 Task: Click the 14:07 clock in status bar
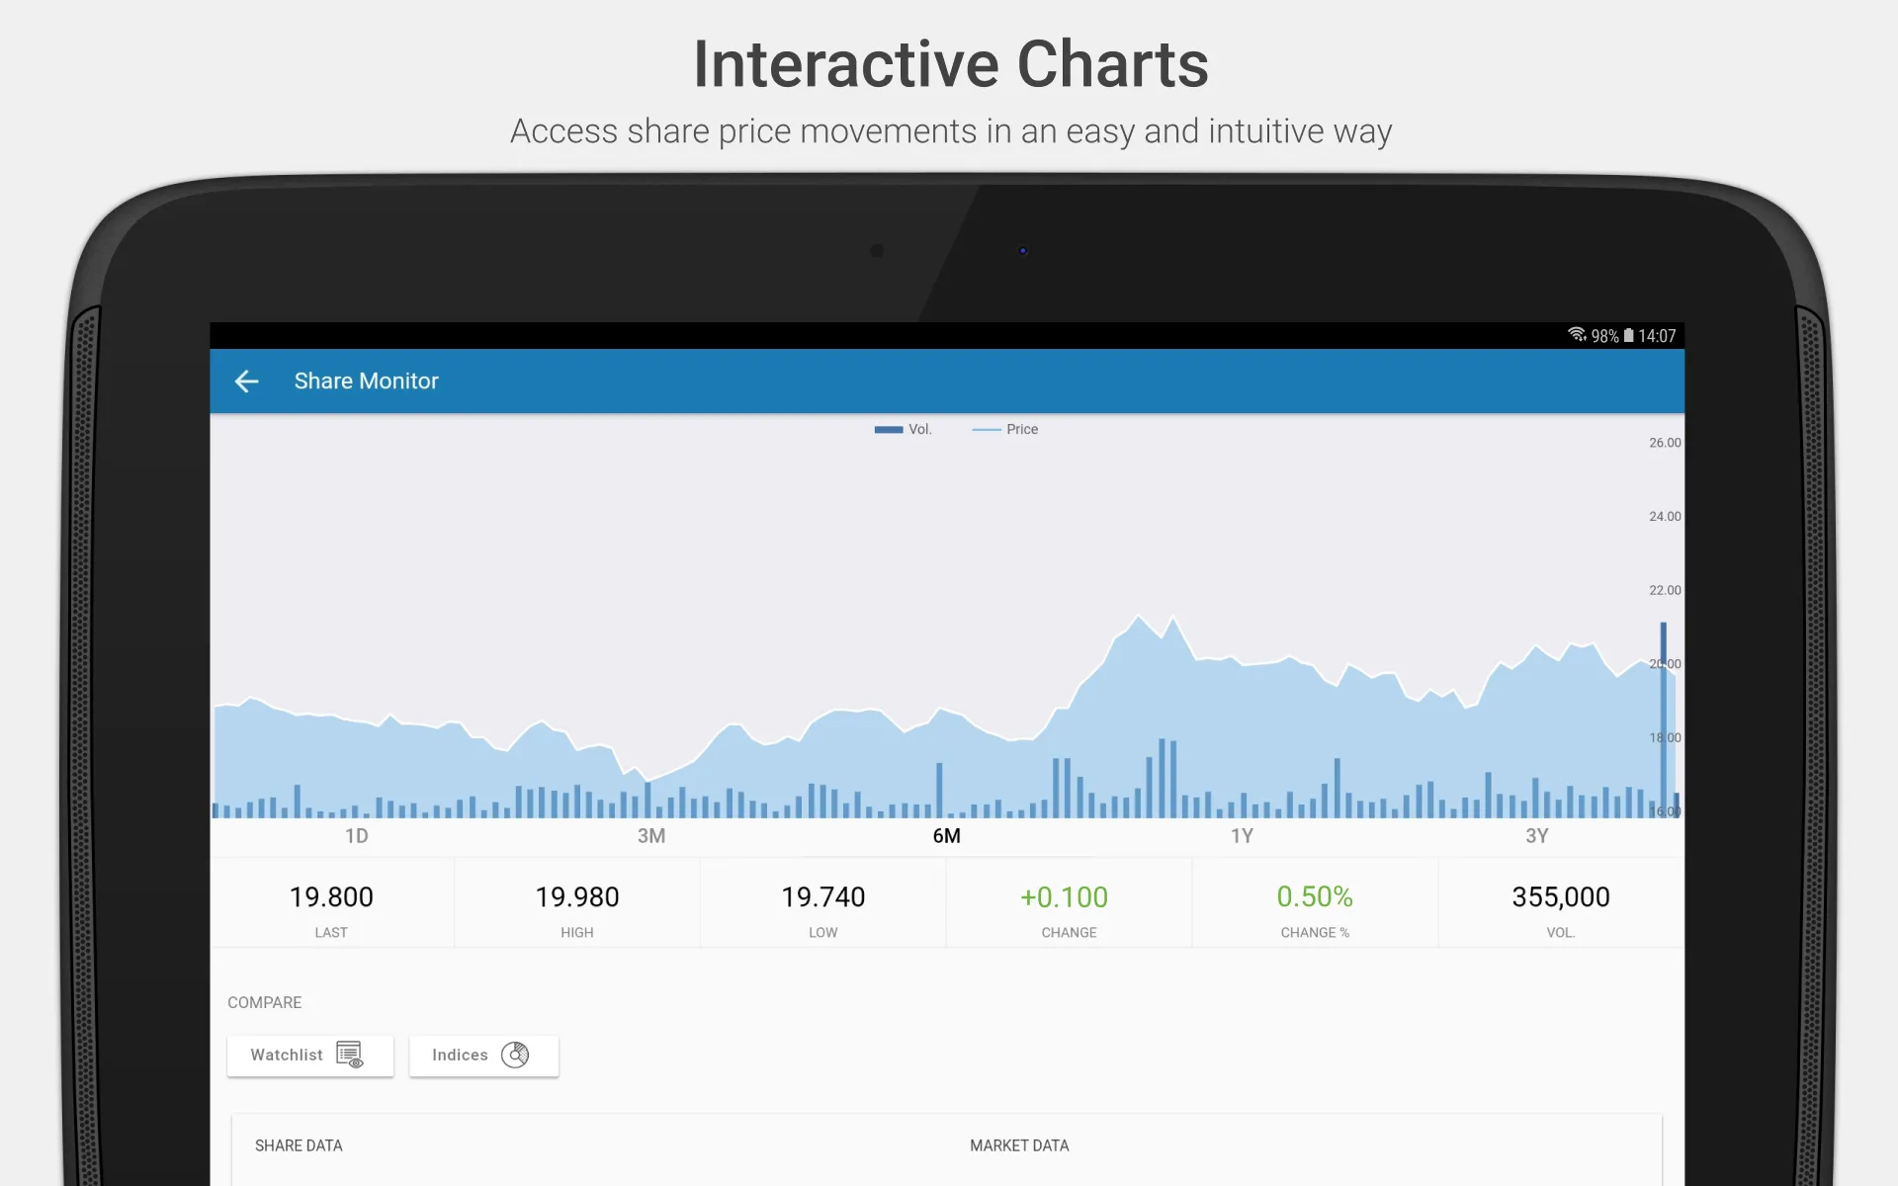tap(1657, 336)
